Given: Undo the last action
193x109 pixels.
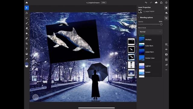Looking at the screenshot, I should [146, 3].
